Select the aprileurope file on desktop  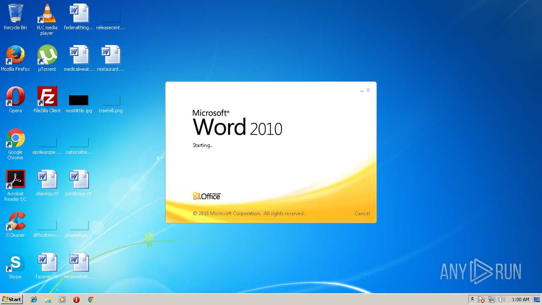(x=47, y=145)
